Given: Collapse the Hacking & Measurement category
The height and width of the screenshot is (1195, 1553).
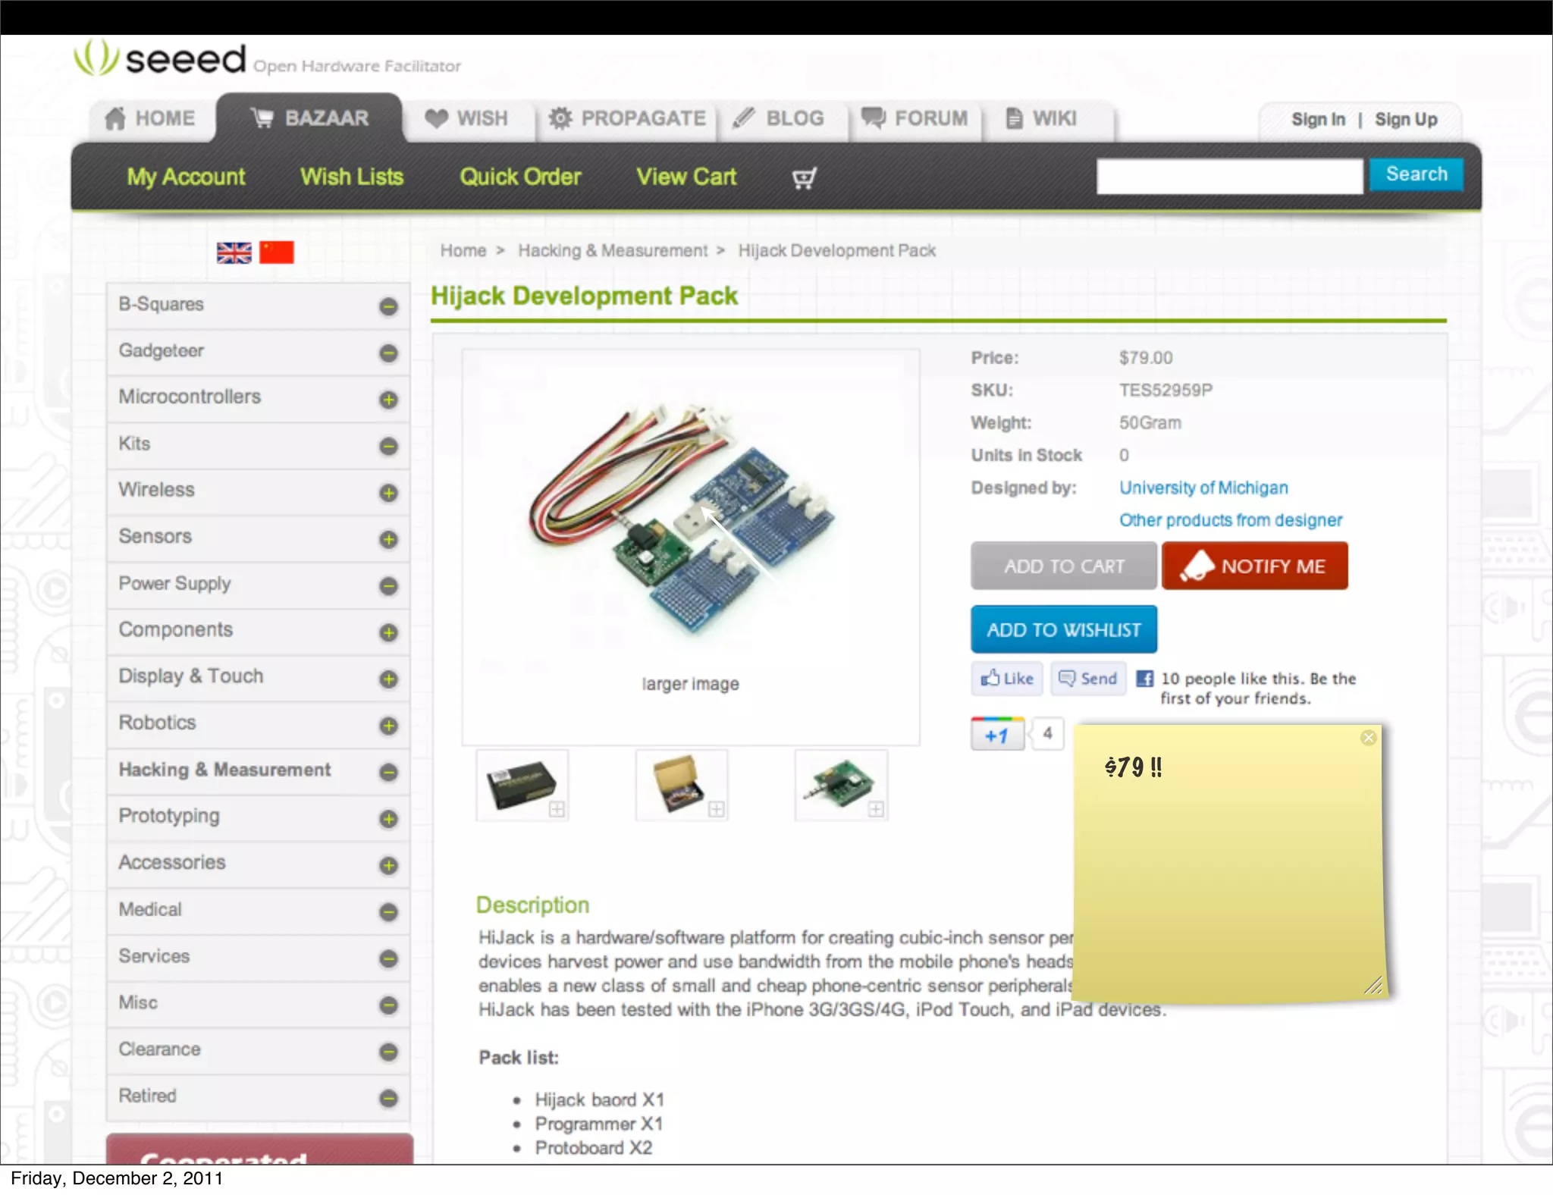Looking at the screenshot, I should (x=388, y=772).
